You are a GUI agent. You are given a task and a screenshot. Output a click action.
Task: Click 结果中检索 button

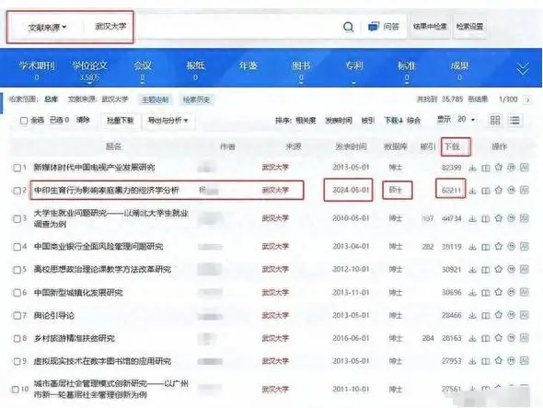coord(430,27)
